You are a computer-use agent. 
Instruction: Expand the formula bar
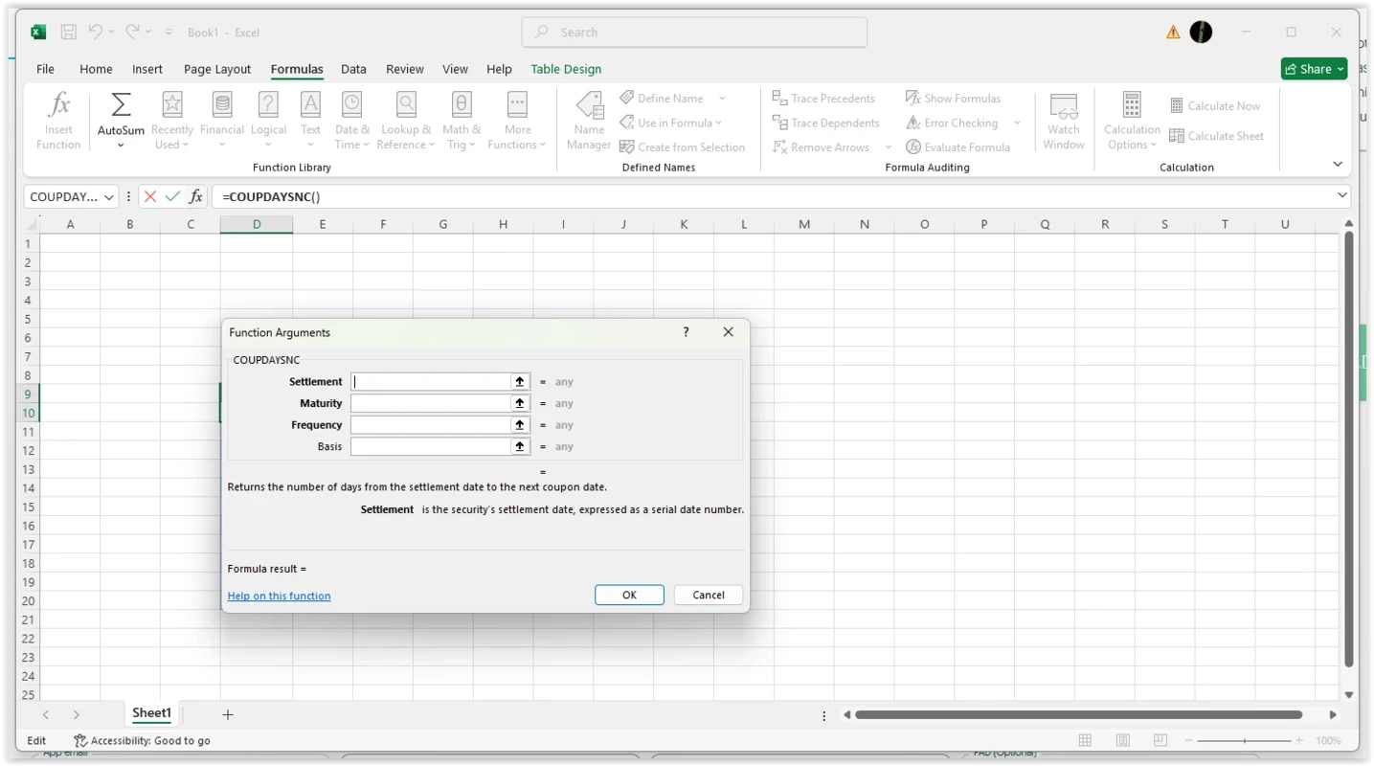tap(1341, 195)
